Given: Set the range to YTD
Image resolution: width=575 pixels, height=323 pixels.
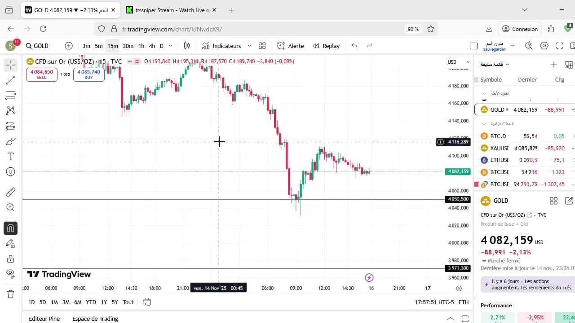Looking at the screenshot, I should [91, 302].
